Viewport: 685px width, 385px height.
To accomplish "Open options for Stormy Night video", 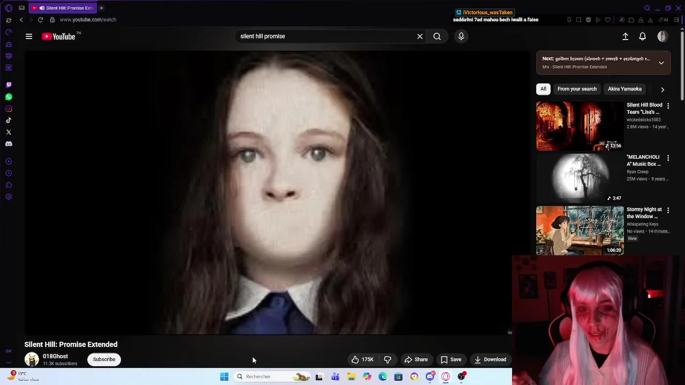I will tap(668, 211).
